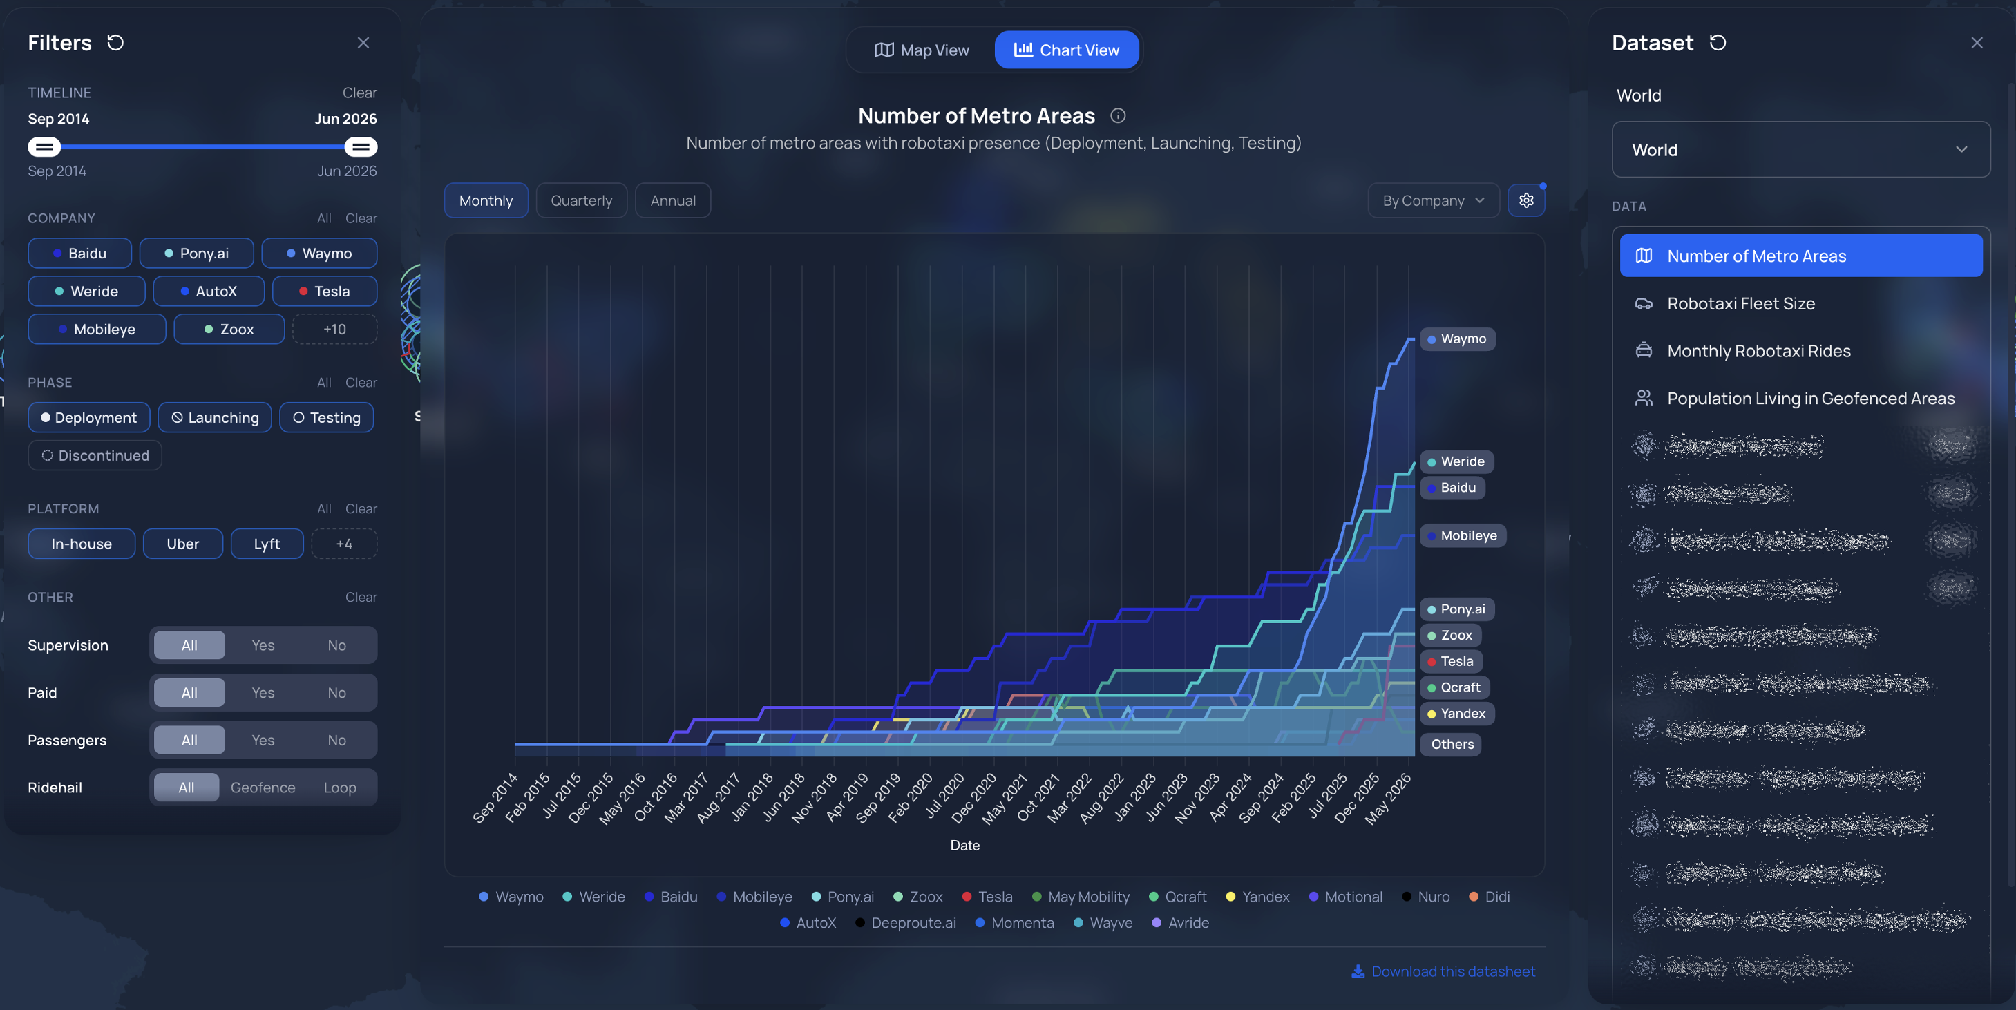Clear the Platform filter
2016x1010 pixels.
tap(361, 508)
